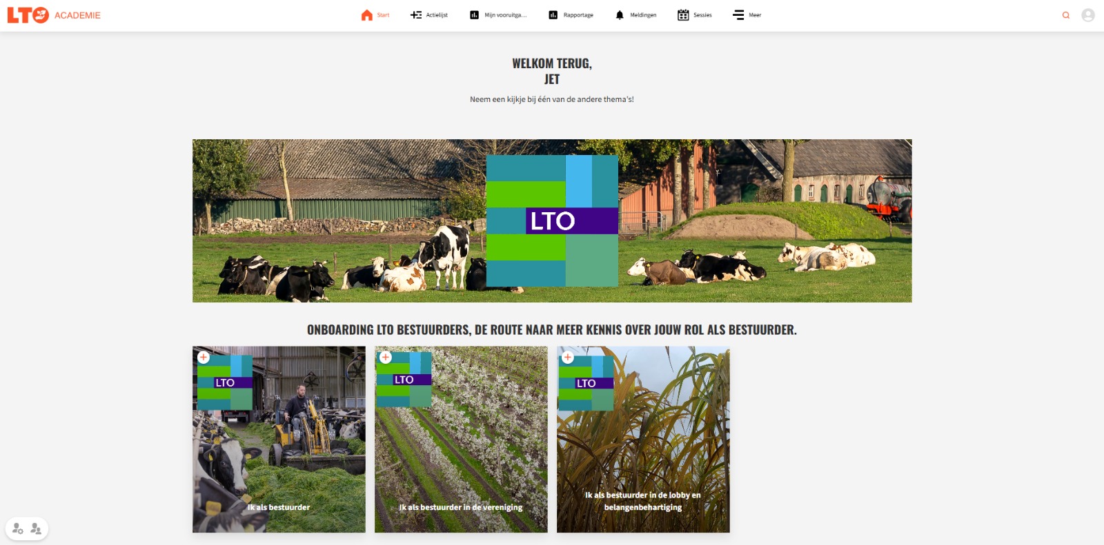Image resolution: width=1104 pixels, height=545 pixels.
Task: Click the Onboarding LTO bestuurders heading
Action: 552,330
